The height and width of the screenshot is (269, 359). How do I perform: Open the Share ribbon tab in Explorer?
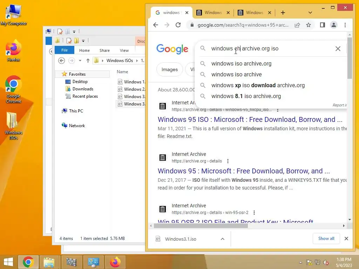104,50
